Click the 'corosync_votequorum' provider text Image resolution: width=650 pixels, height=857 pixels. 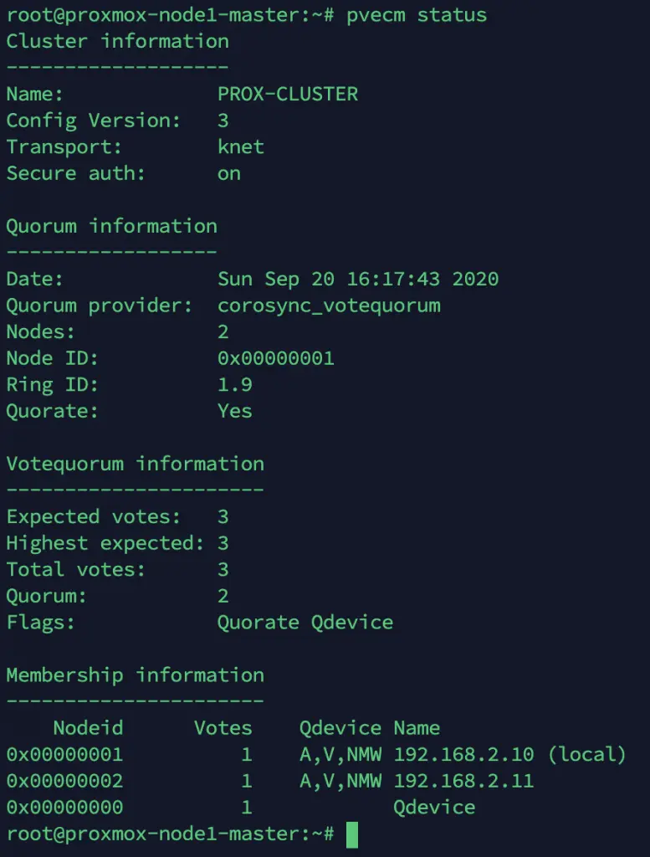tap(329, 305)
